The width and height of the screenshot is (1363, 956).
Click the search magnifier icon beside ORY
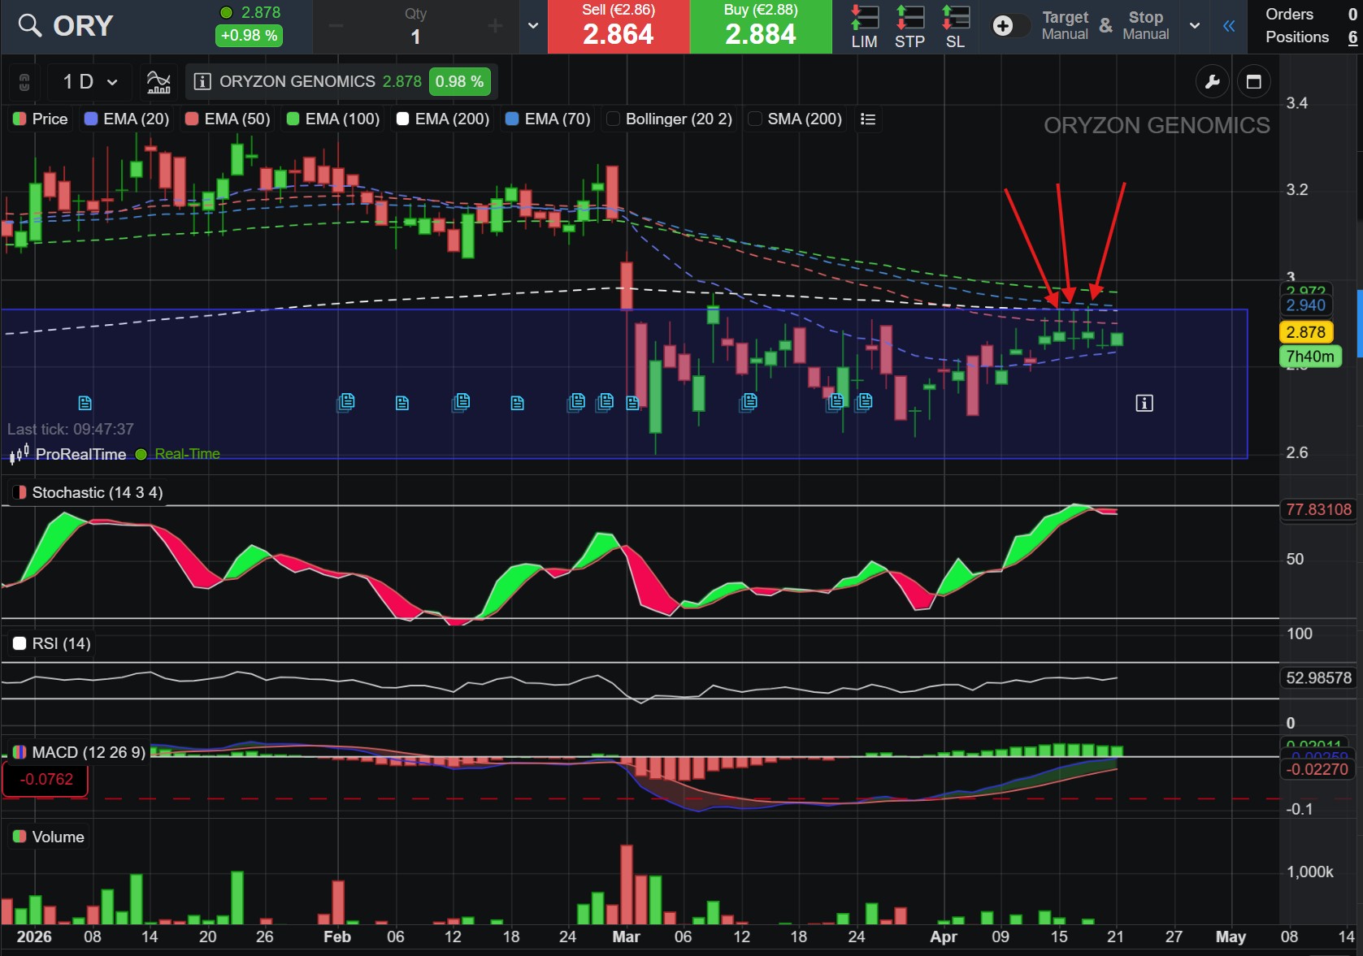pyautogui.click(x=29, y=26)
